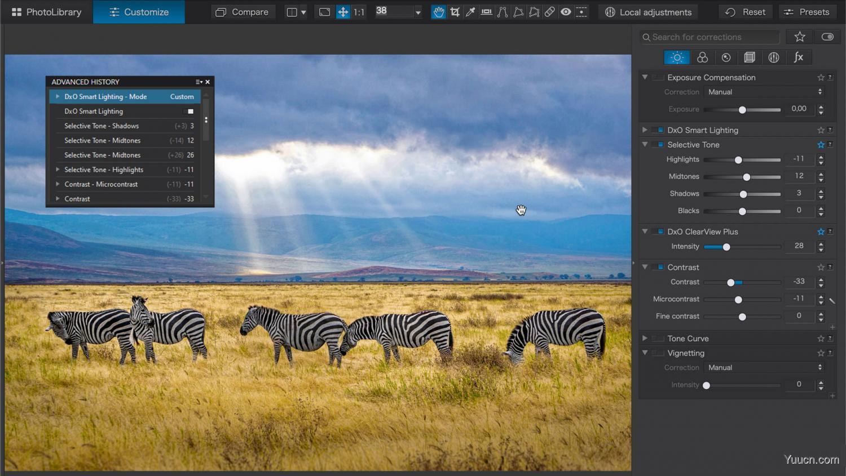This screenshot has height=476, width=846.
Task: Switch to the Color corrections palette icon
Action: (702, 57)
